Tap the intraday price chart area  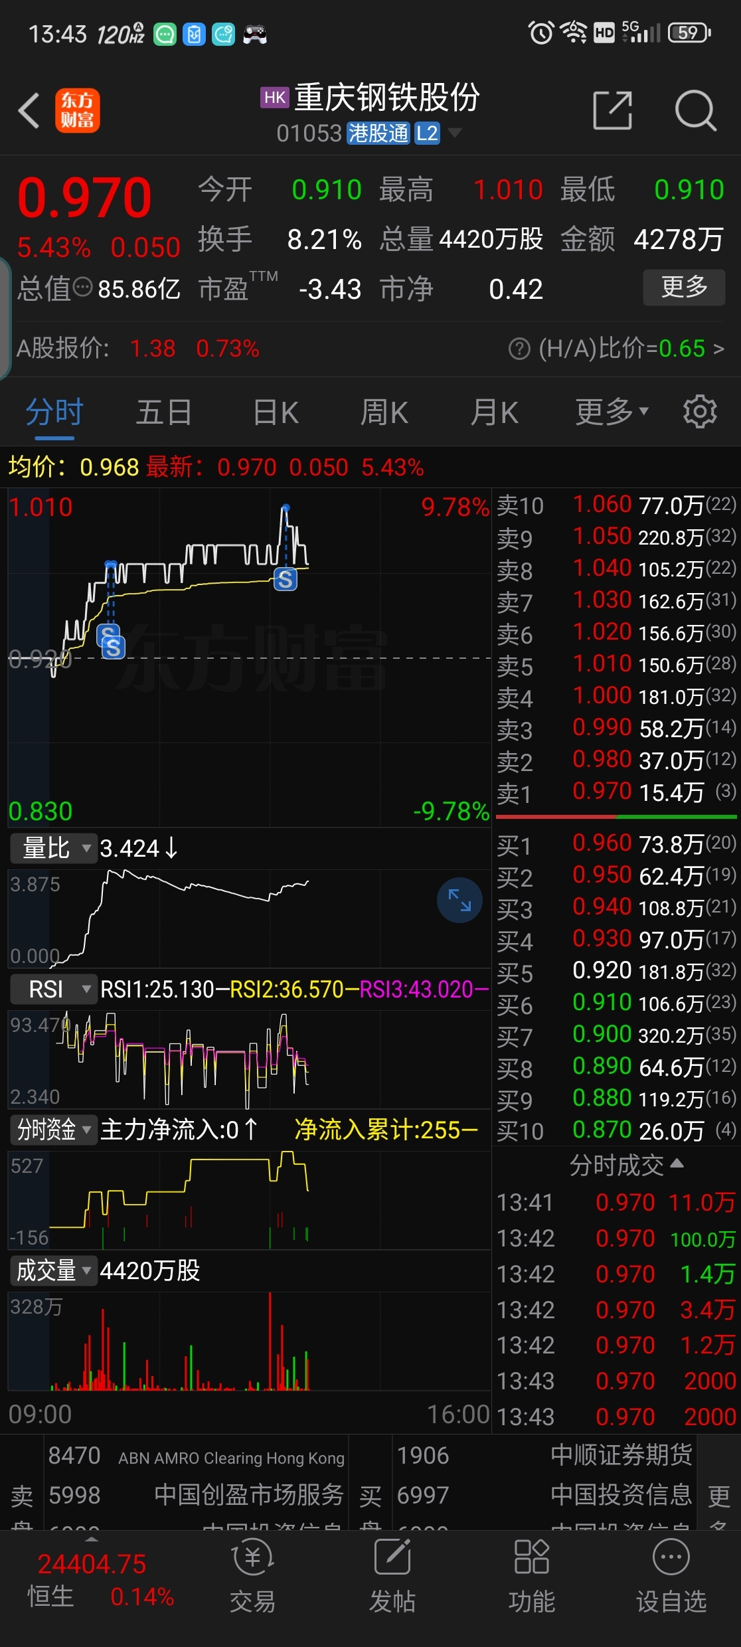[250, 657]
